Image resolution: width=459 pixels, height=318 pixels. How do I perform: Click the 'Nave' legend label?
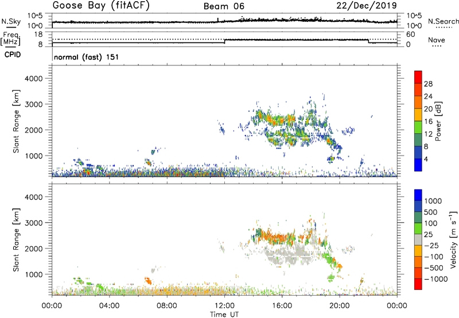pyautogui.click(x=437, y=40)
